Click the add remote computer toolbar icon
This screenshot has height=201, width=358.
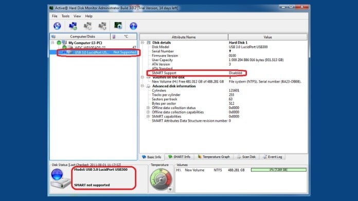[73, 26]
